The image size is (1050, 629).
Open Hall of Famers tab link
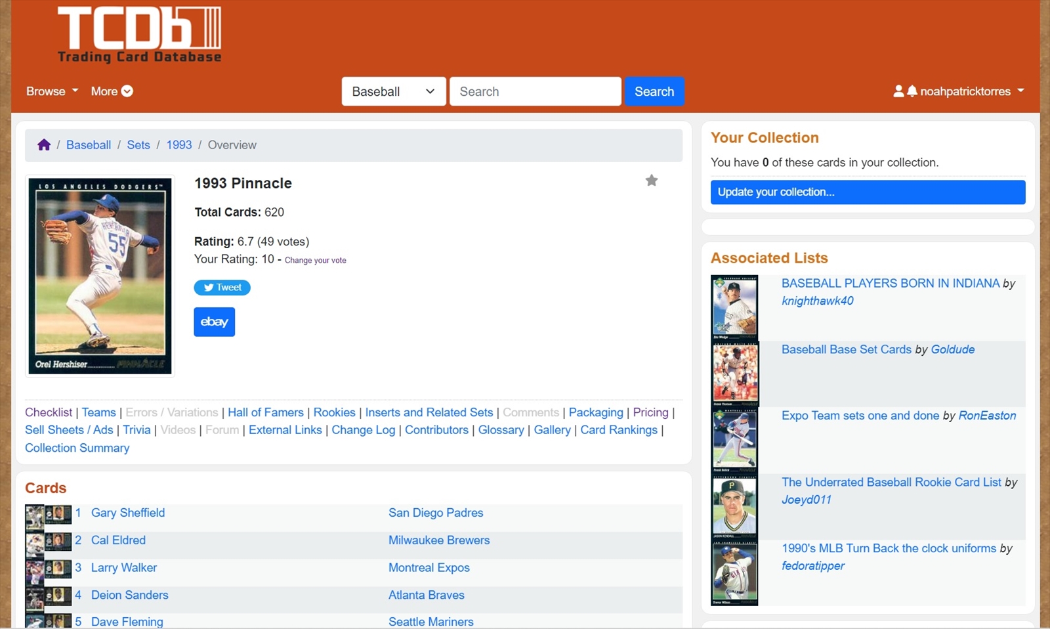(x=266, y=412)
